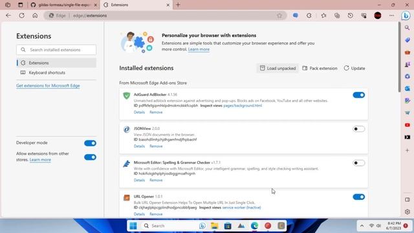
Task: Click the Pack extension button
Action: click(x=320, y=68)
